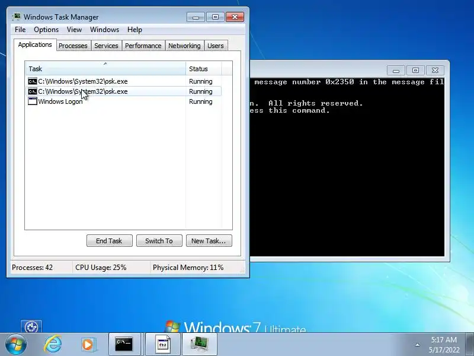Switch to the Services tab
Screen dimensions: 474x356
[x=106, y=46]
